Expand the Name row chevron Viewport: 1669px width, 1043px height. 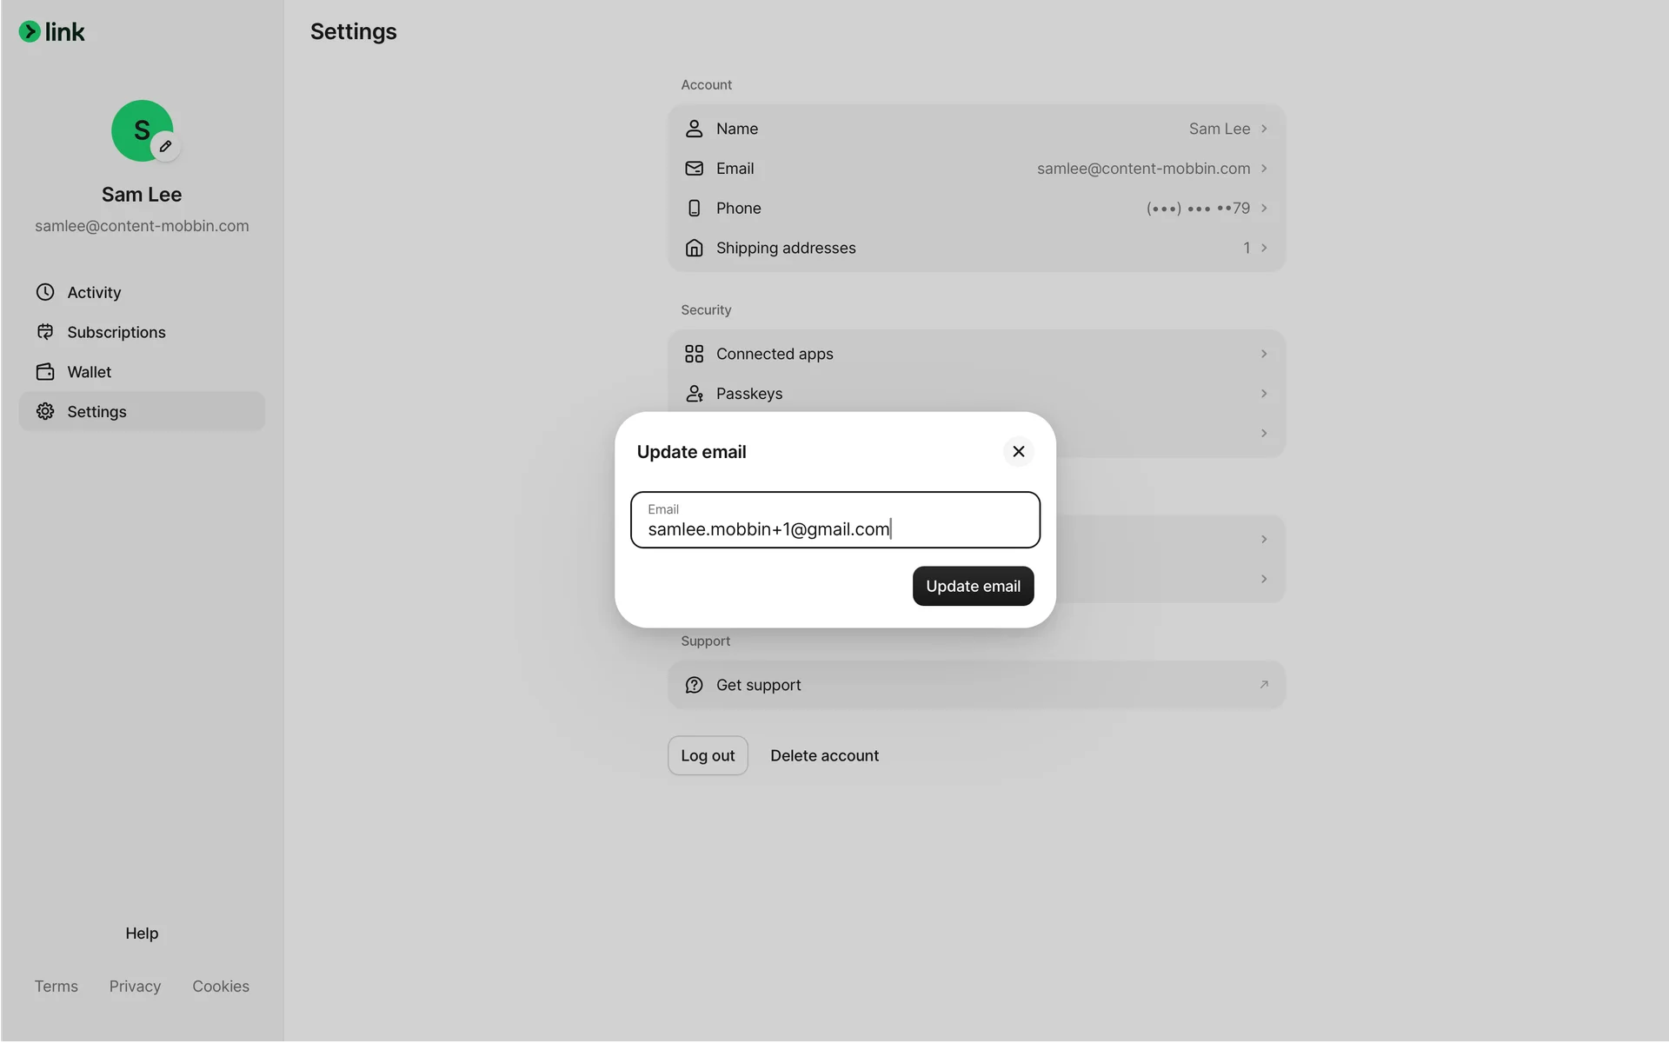(x=1264, y=129)
